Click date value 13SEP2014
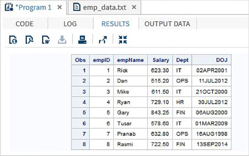The image size is (249, 156). click(212, 144)
